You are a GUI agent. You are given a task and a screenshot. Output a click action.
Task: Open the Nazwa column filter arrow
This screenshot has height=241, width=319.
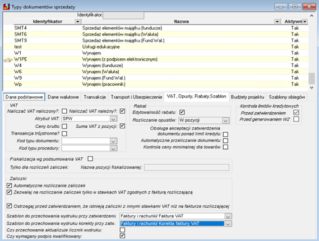[x=277, y=21]
